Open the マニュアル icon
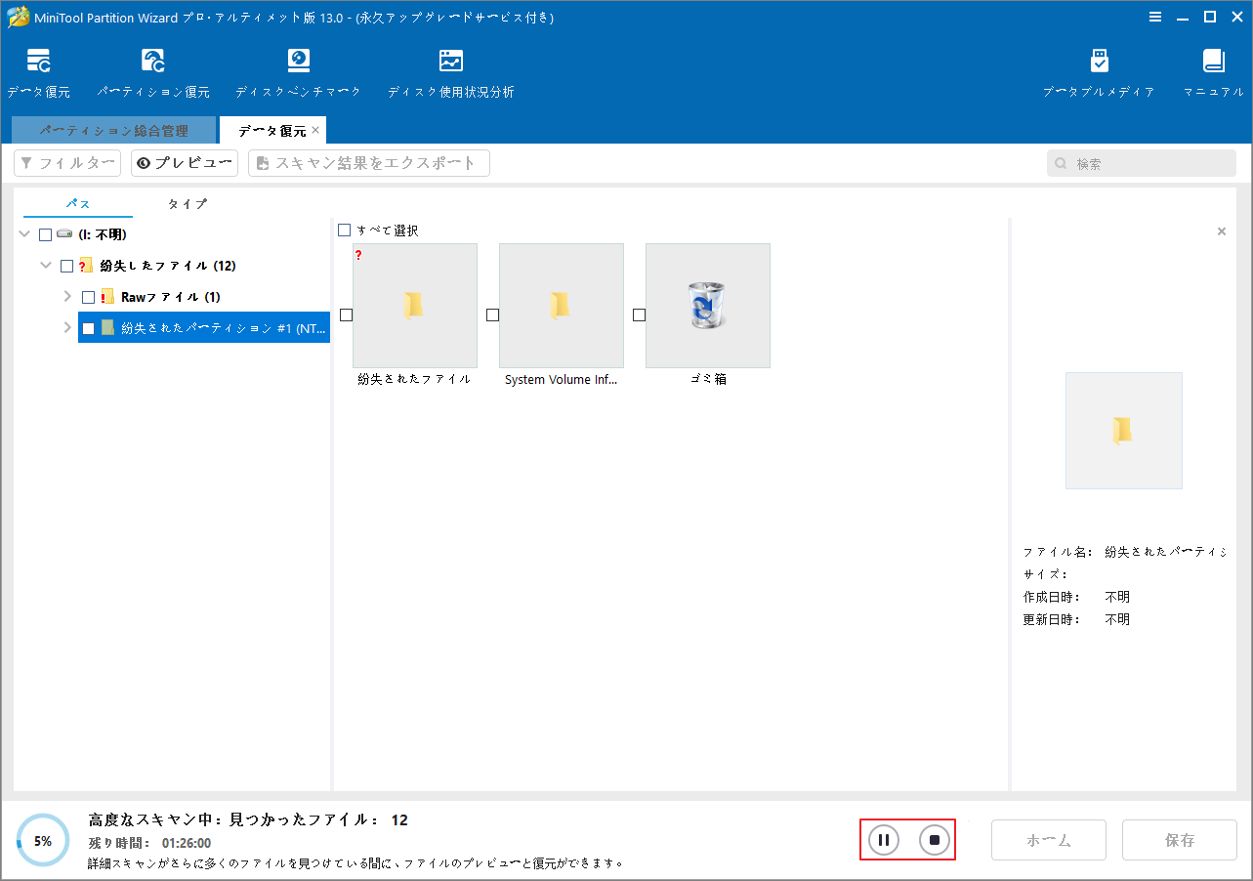 (1213, 61)
